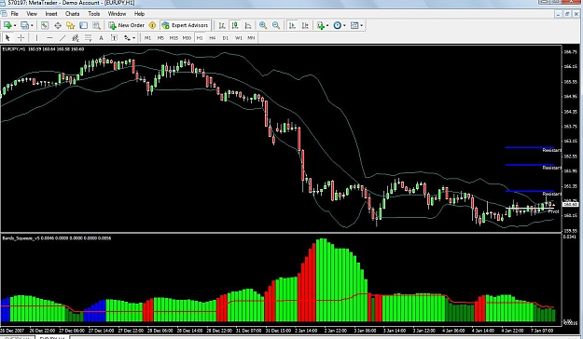The image size is (583, 339).
Task: Click the white Pivot level line
Action: 530,209
